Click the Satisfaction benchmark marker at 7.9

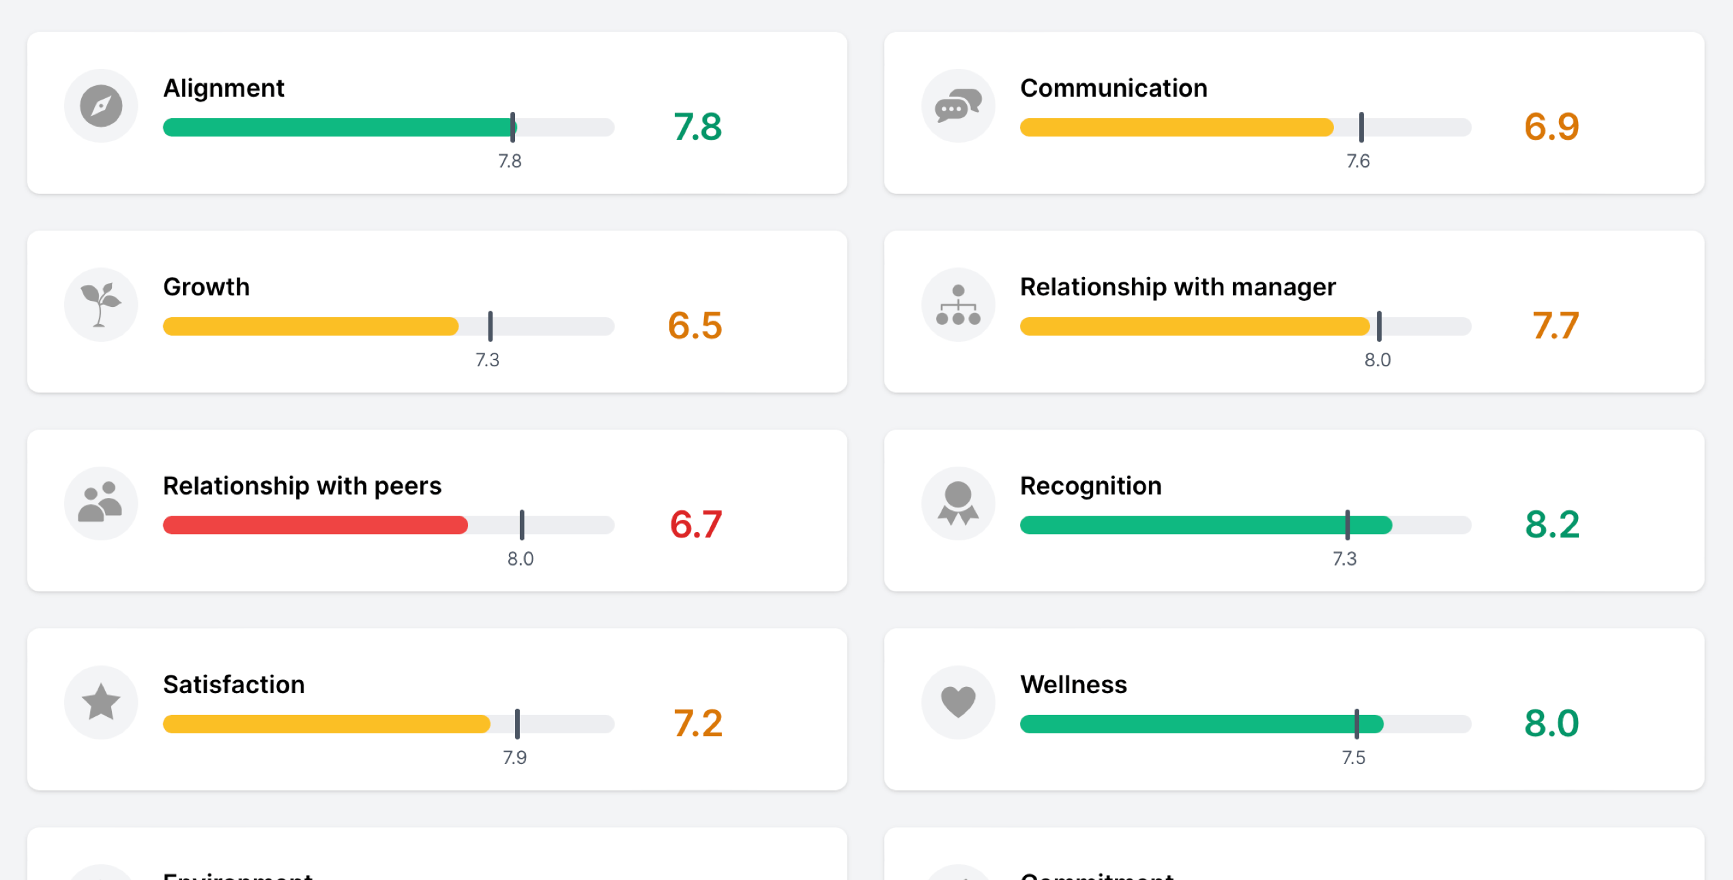click(517, 724)
